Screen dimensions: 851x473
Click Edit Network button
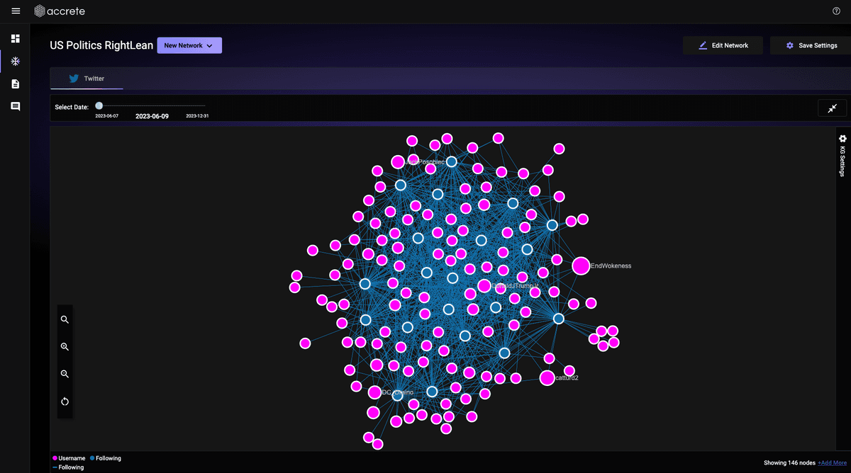723,45
